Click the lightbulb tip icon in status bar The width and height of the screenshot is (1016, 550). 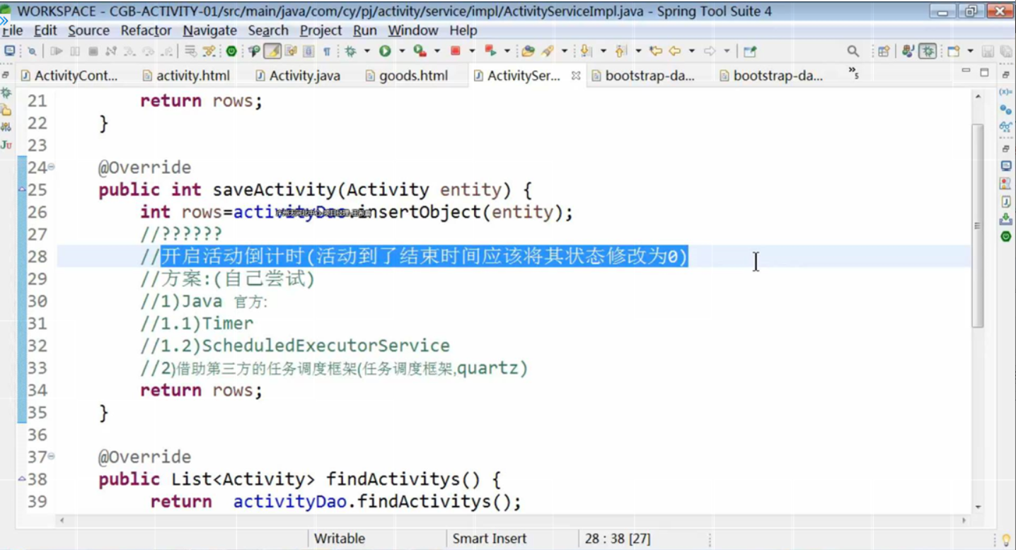1006,539
